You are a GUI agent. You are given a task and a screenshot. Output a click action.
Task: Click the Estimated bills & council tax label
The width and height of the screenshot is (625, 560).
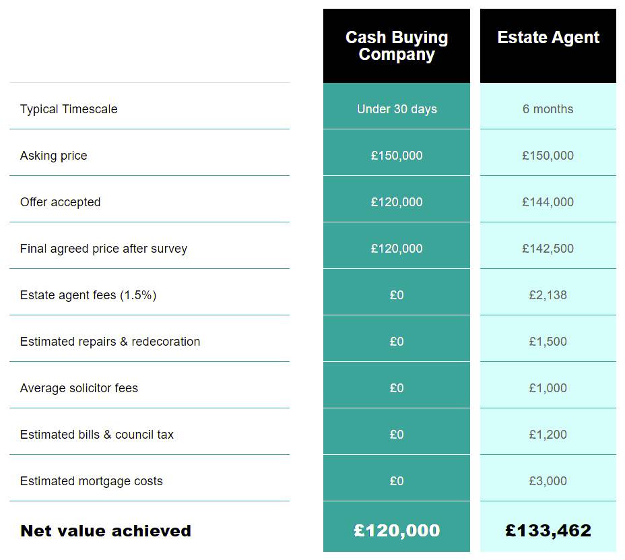[x=97, y=435]
